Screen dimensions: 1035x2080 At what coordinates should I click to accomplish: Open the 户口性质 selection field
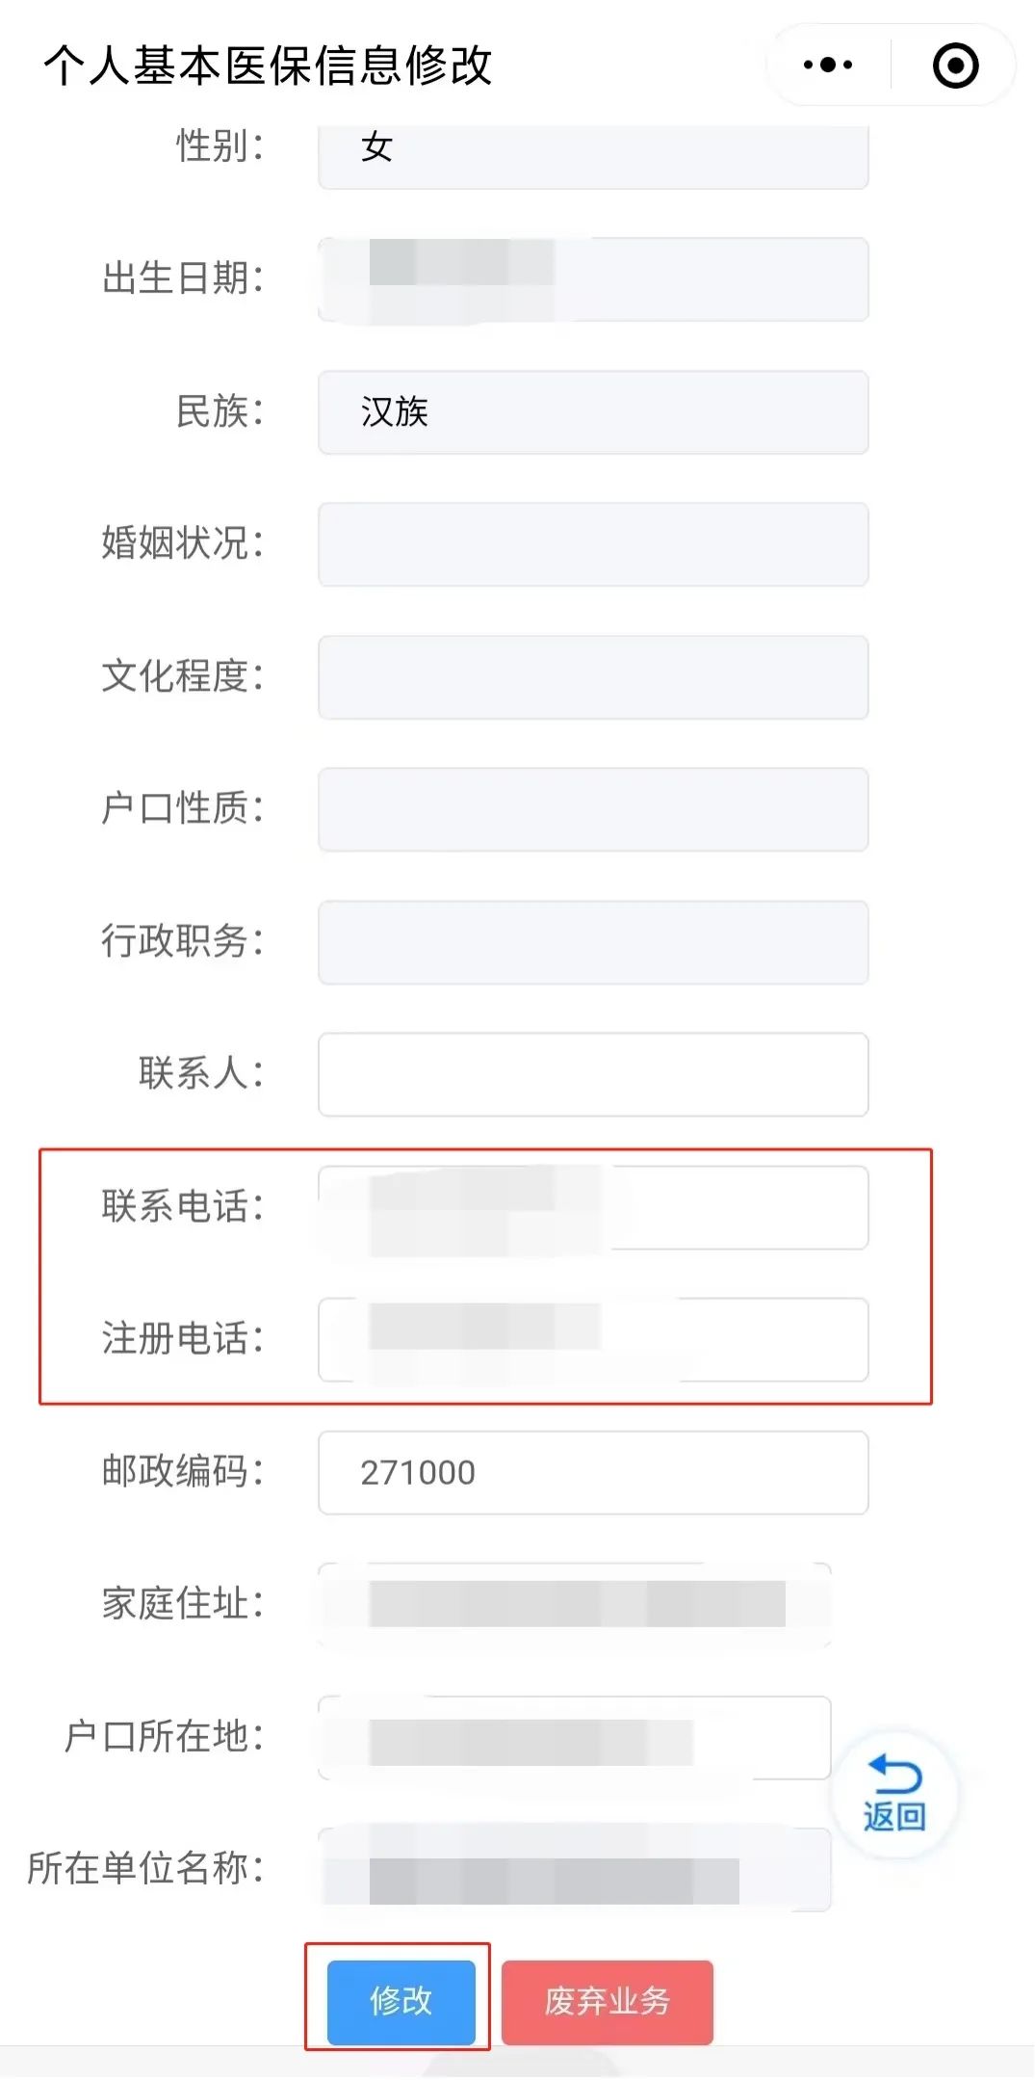pos(593,809)
